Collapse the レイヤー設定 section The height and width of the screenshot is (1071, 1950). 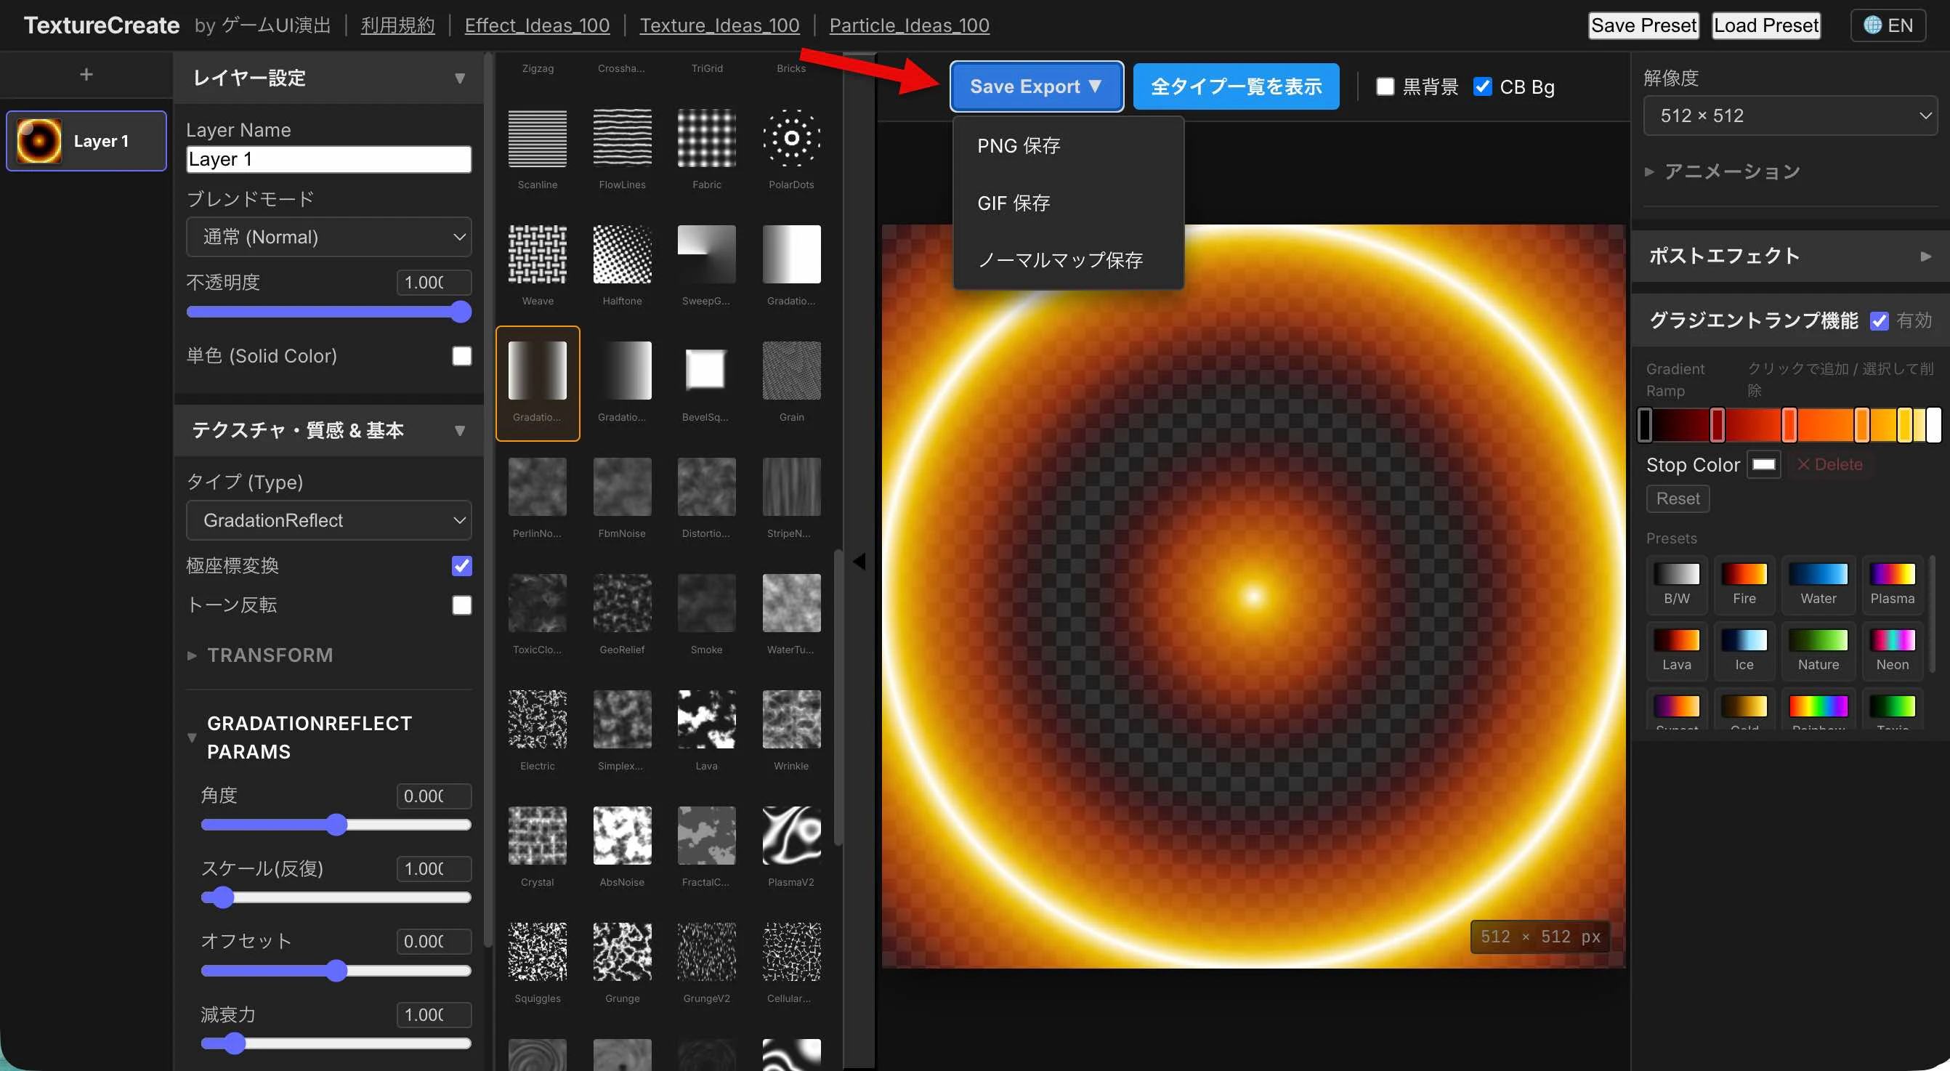click(x=459, y=78)
